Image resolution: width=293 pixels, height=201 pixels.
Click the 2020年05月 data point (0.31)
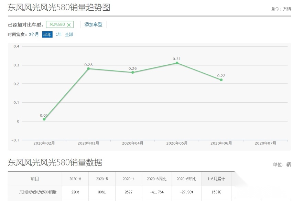coord(177,63)
